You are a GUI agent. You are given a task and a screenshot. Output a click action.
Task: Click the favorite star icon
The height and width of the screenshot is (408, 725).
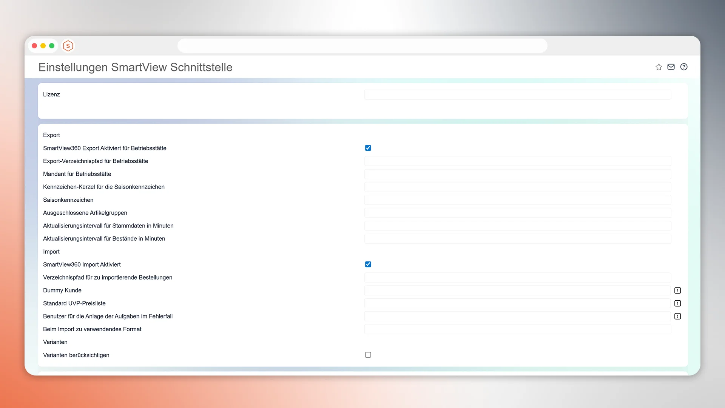[x=659, y=67]
